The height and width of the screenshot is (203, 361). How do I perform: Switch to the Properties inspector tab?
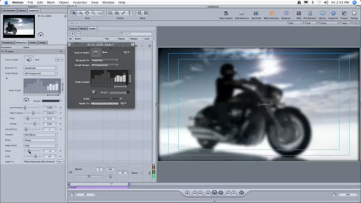[x=8, y=43]
